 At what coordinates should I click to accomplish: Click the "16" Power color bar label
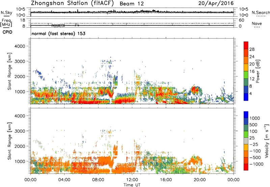click(252, 72)
